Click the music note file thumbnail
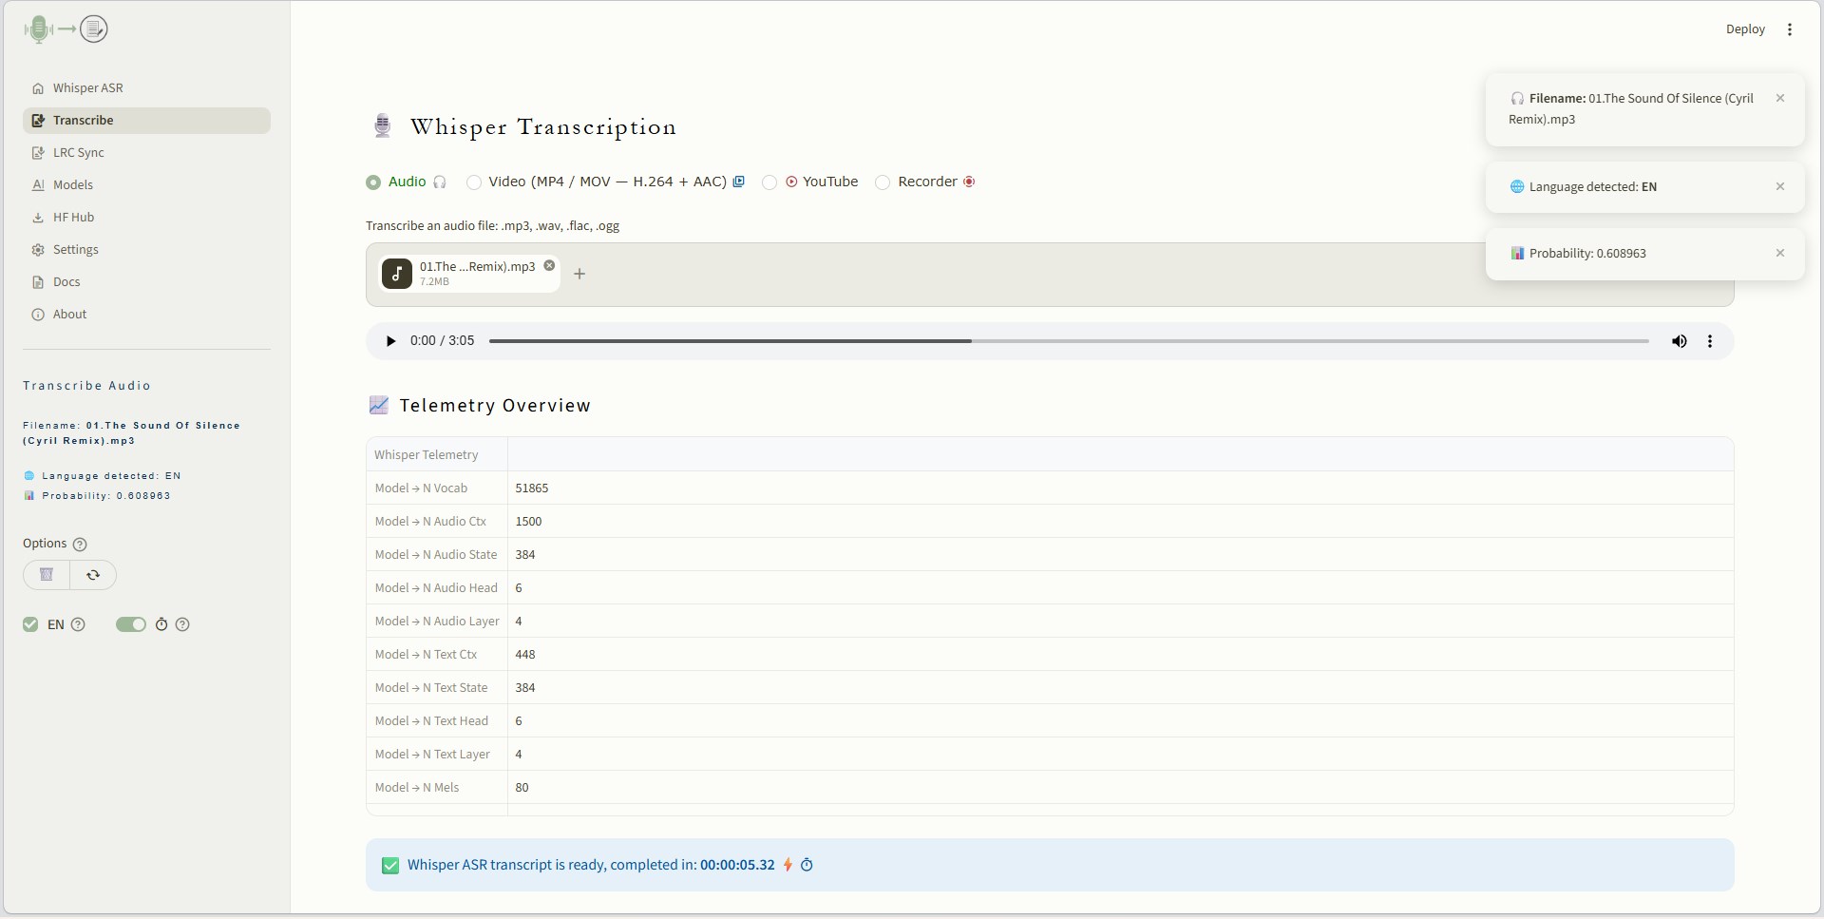 click(397, 274)
